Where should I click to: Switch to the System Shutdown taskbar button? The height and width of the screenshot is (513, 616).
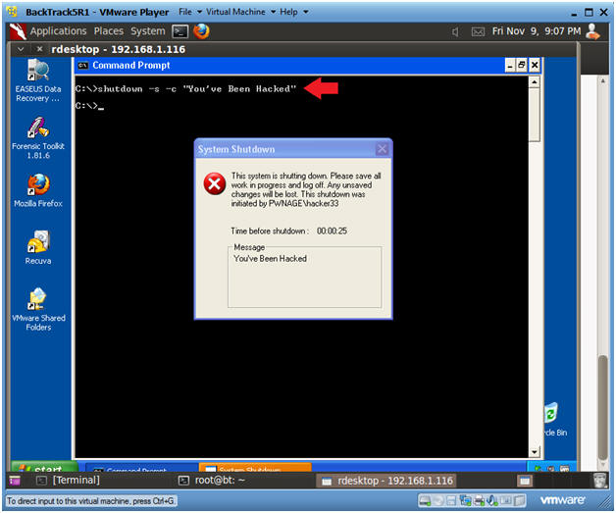coord(255,468)
